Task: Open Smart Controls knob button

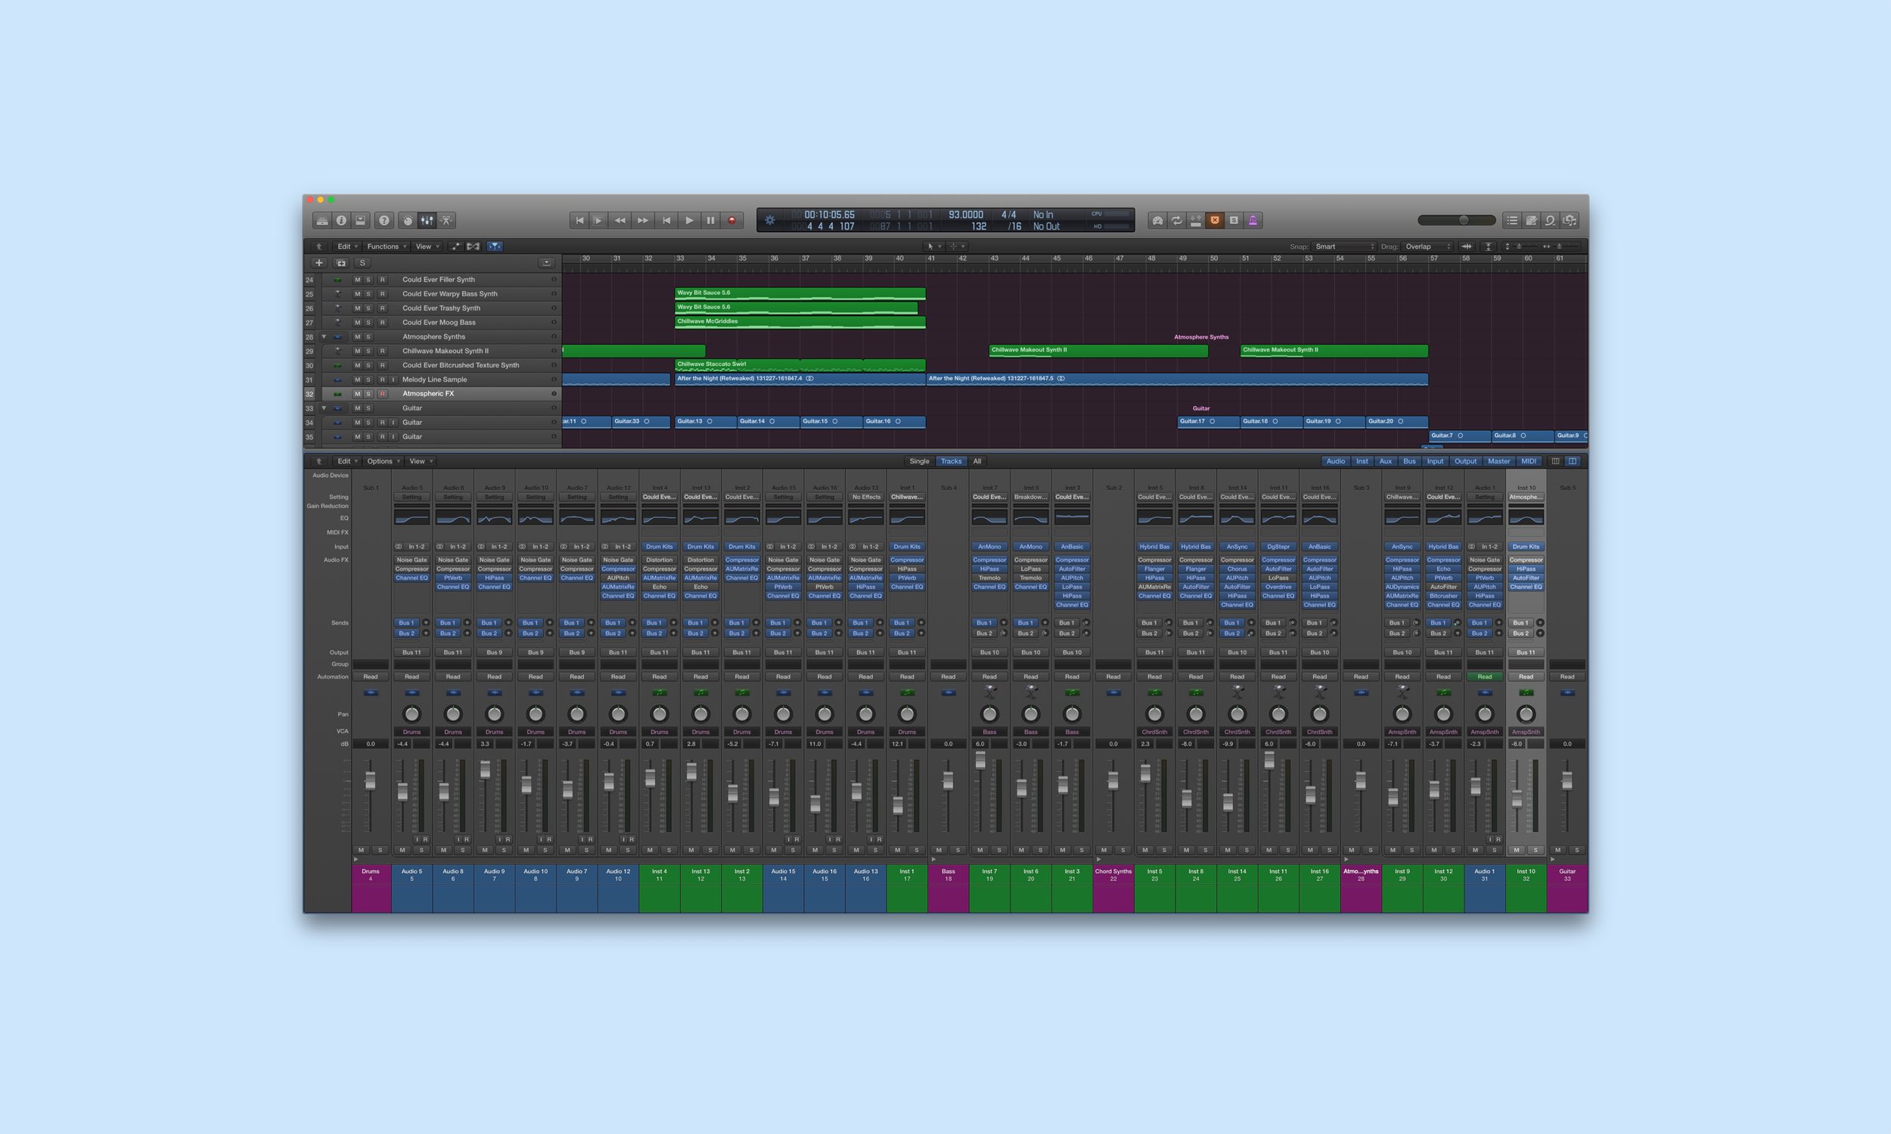Action: pyautogui.click(x=408, y=220)
